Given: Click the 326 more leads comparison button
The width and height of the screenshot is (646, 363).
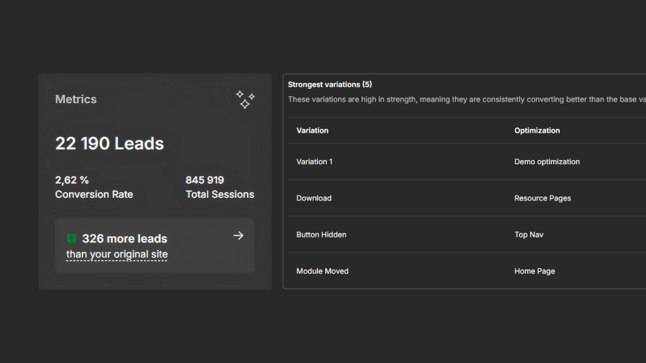Looking at the screenshot, I should pos(155,245).
